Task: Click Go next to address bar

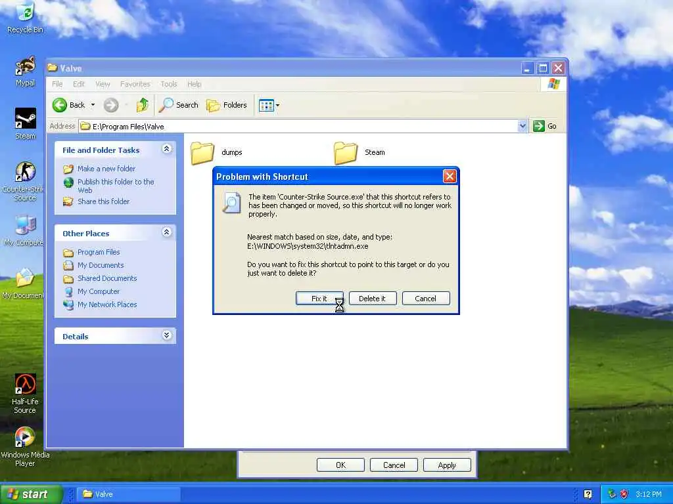Action: 545,126
